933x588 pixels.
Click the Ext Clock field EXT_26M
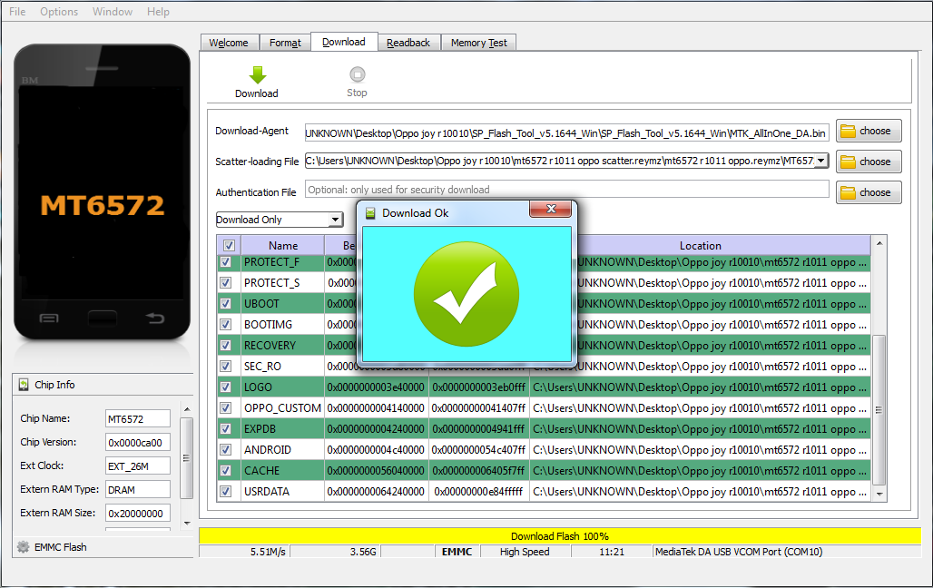pos(138,466)
